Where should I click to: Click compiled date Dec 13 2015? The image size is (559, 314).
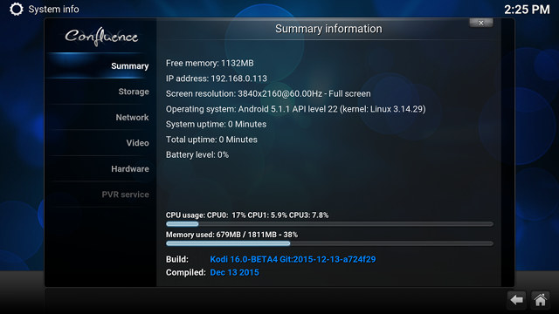point(235,273)
